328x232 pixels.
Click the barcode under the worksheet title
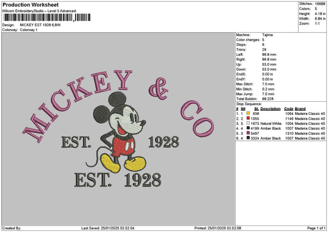[47, 18]
